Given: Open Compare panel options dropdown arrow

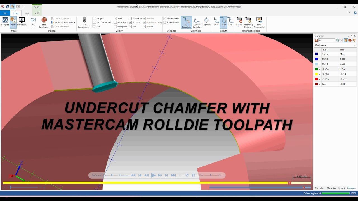Looking at the screenshot, I should 348,36.
